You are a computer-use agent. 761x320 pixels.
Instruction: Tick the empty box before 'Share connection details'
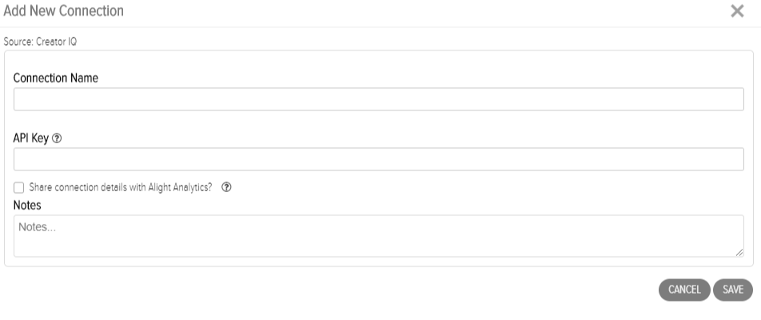pyautogui.click(x=19, y=188)
